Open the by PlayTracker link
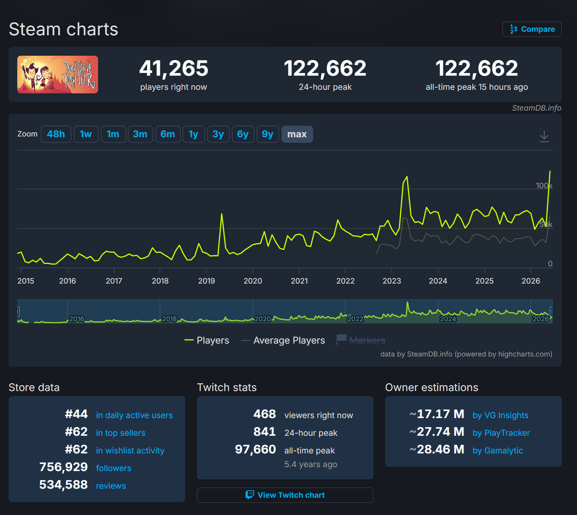The width and height of the screenshot is (577, 515). click(501, 433)
